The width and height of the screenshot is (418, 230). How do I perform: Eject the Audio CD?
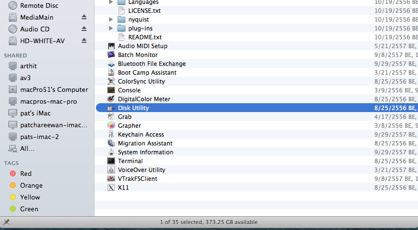pos(84,29)
